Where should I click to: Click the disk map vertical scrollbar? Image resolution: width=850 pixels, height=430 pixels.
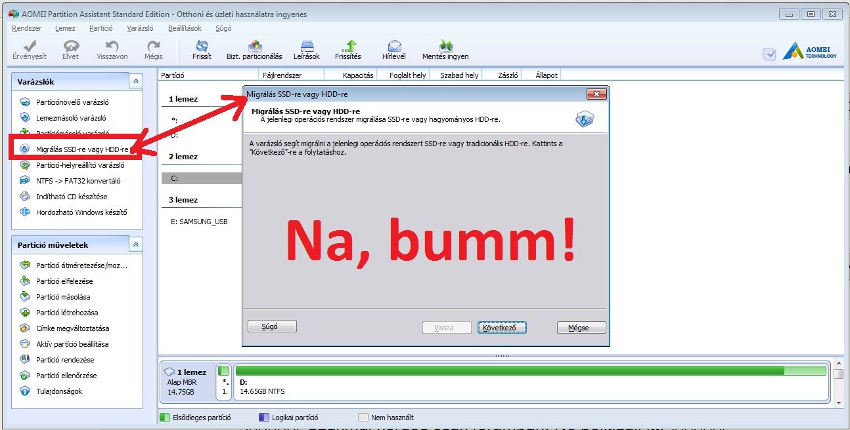(x=839, y=382)
